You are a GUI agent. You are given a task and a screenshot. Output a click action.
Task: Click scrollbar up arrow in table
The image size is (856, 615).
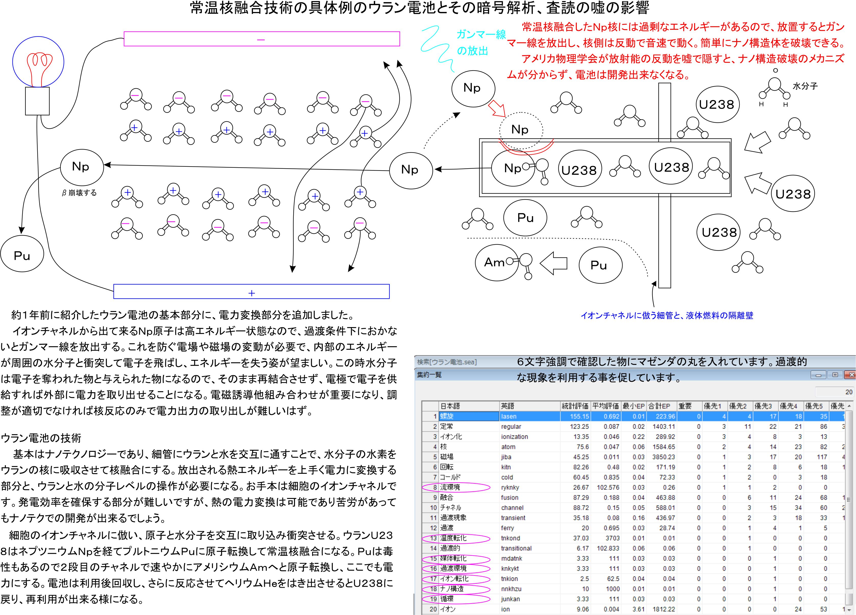(x=849, y=406)
